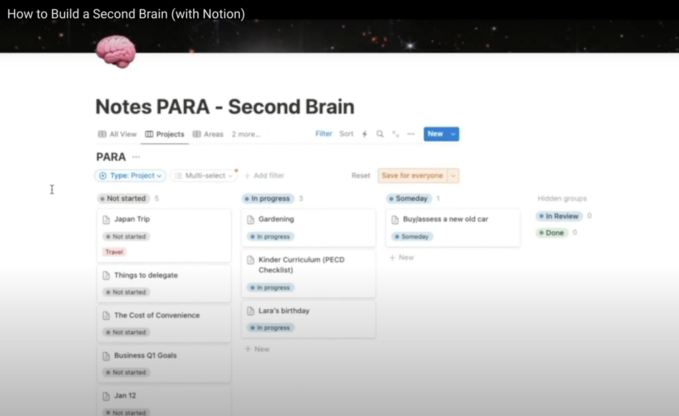Click the Kinder Curriculum page icon
Screen dimensions: 679x416
[250, 260]
